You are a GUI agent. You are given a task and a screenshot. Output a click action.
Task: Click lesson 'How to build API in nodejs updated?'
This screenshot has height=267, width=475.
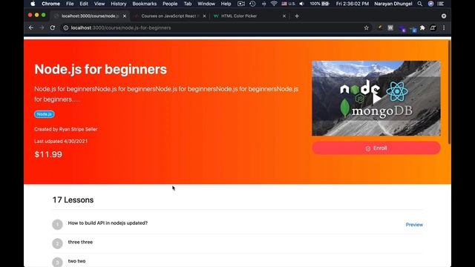108,223
